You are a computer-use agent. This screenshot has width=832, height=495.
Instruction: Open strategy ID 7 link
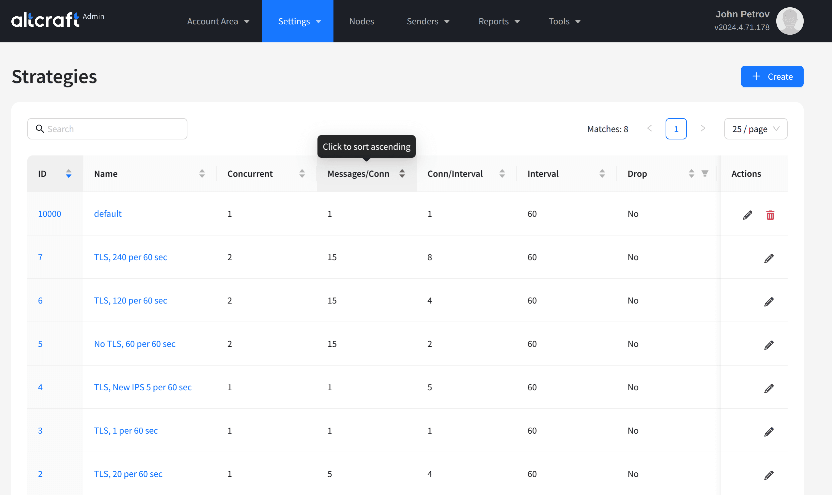pyautogui.click(x=39, y=257)
